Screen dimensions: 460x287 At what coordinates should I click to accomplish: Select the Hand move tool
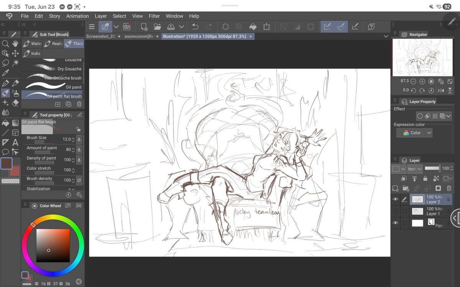[x=15, y=44]
